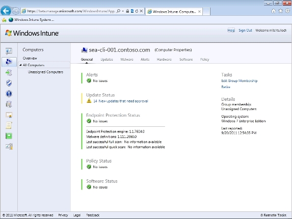This screenshot has width=292, height=219.
Task: Click the Malware definitions version text
Action: [112, 136]
